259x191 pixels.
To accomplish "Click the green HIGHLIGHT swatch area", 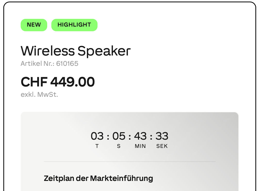I will coord(74,25).
